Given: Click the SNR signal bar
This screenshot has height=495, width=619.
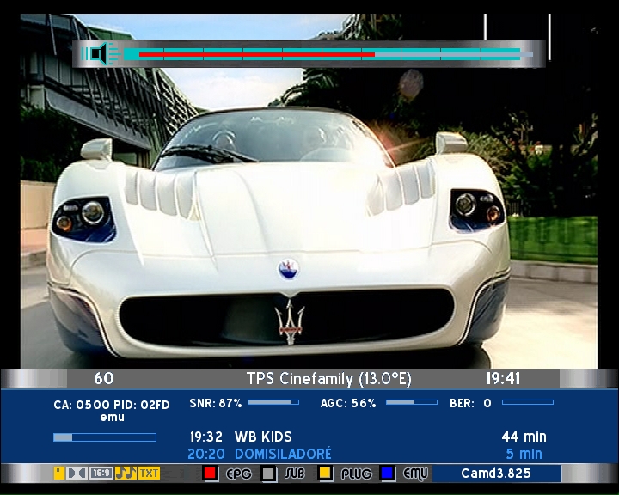Looking at the screenshot, I should [x=273, y=402].
